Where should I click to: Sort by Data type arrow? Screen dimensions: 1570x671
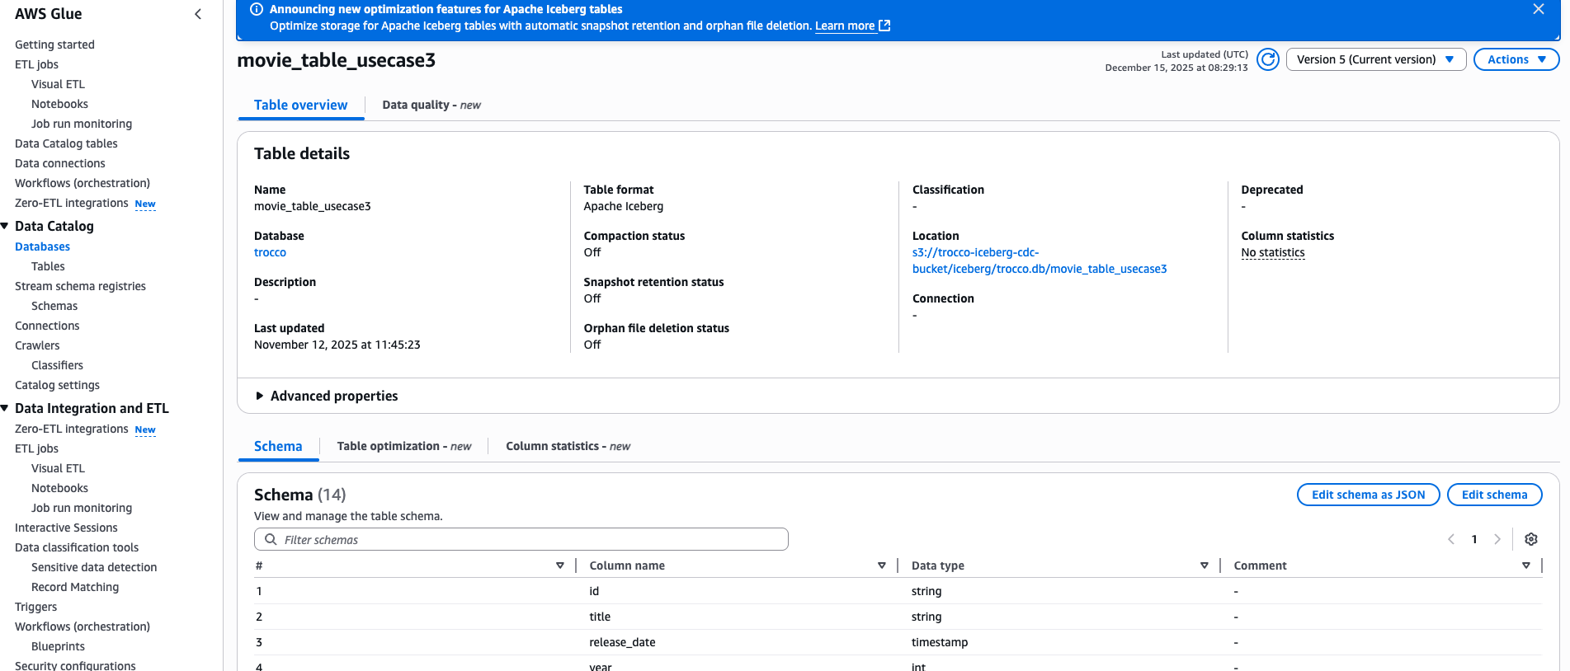coord(1205,565)
